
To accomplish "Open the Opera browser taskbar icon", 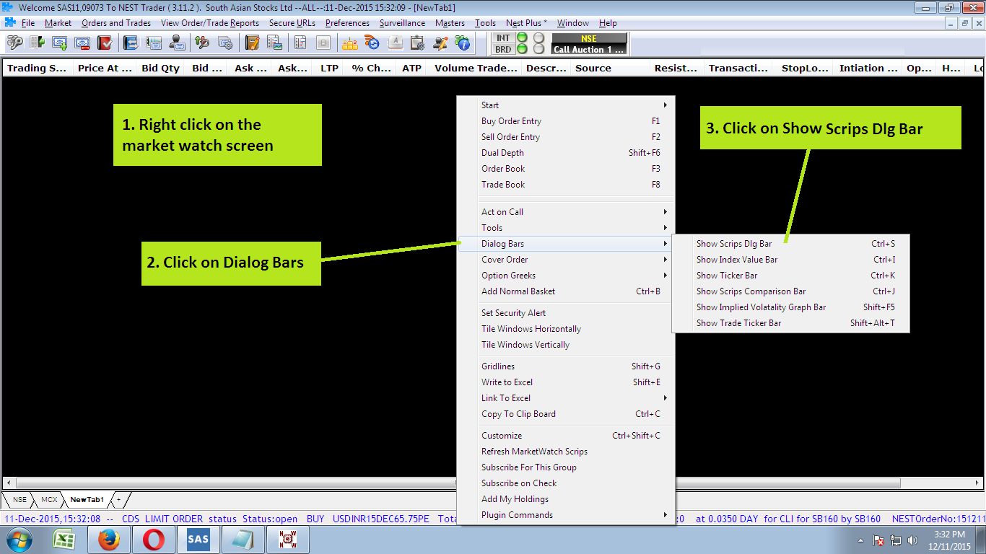I will coord(153,540).
